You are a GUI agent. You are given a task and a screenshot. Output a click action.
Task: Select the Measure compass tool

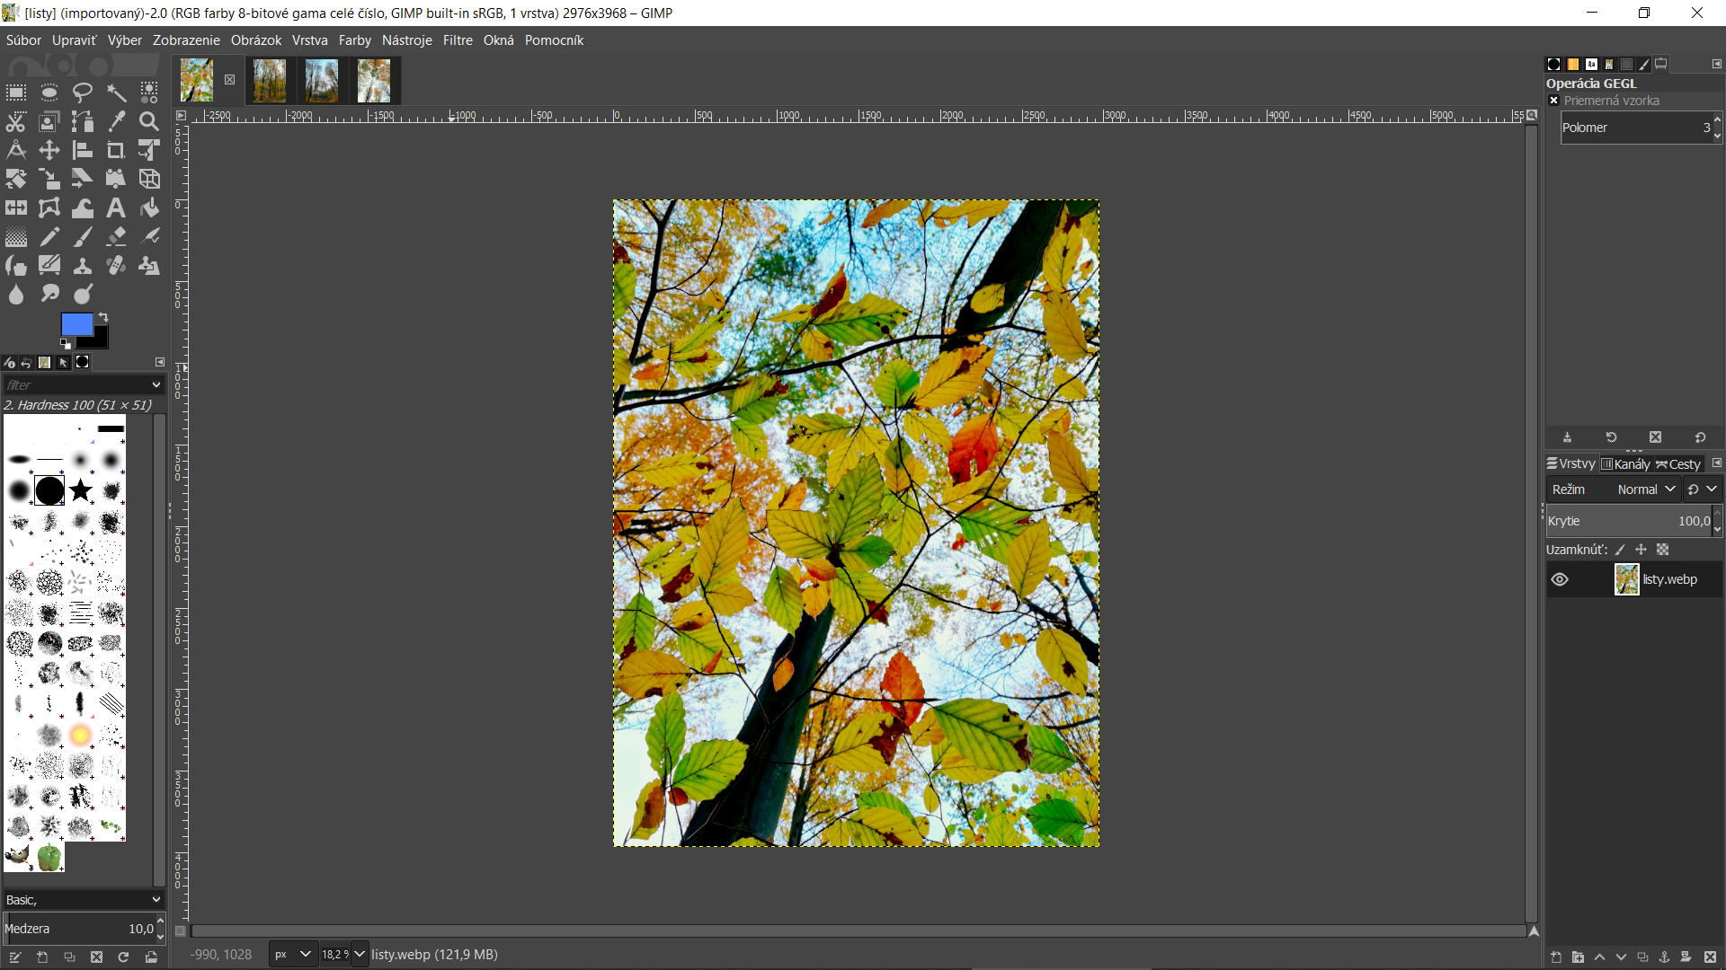(16, 150)
